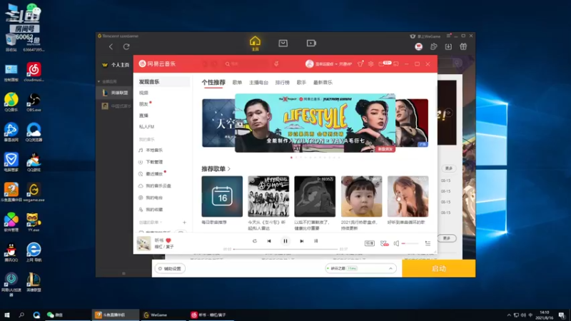
Task: Open 个人主页 in WeGame
Action: coord(116,65)
